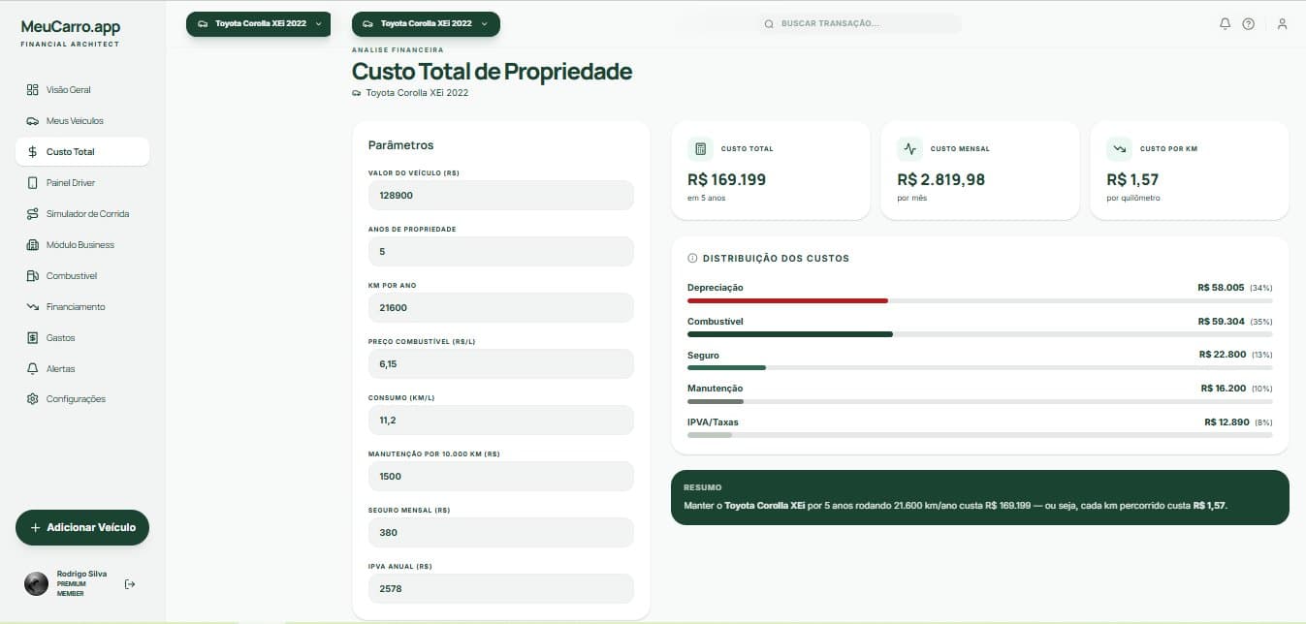The image size is (1306, 624).
Task: Click the trend icon on Custo por KM card
Action: (1119, 149)
